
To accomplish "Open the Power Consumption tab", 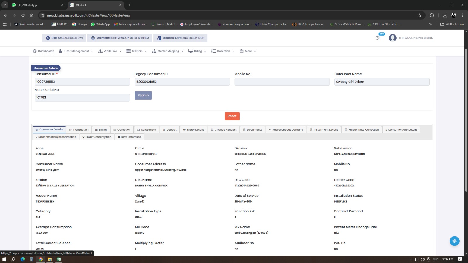I will [x=97, y=137].
